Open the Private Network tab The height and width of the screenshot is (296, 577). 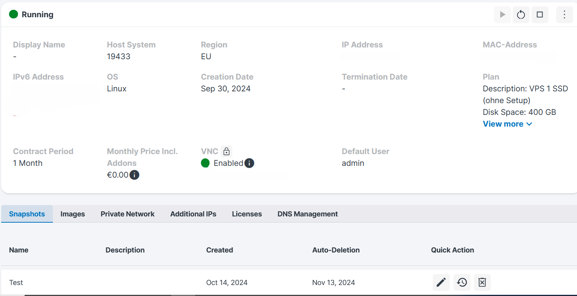128,214
